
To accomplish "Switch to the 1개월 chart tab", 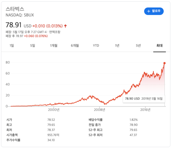I will (54, 45).
